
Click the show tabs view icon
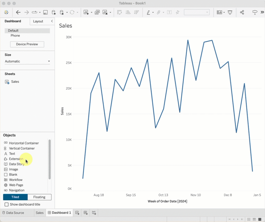click(x=260, y=219)
